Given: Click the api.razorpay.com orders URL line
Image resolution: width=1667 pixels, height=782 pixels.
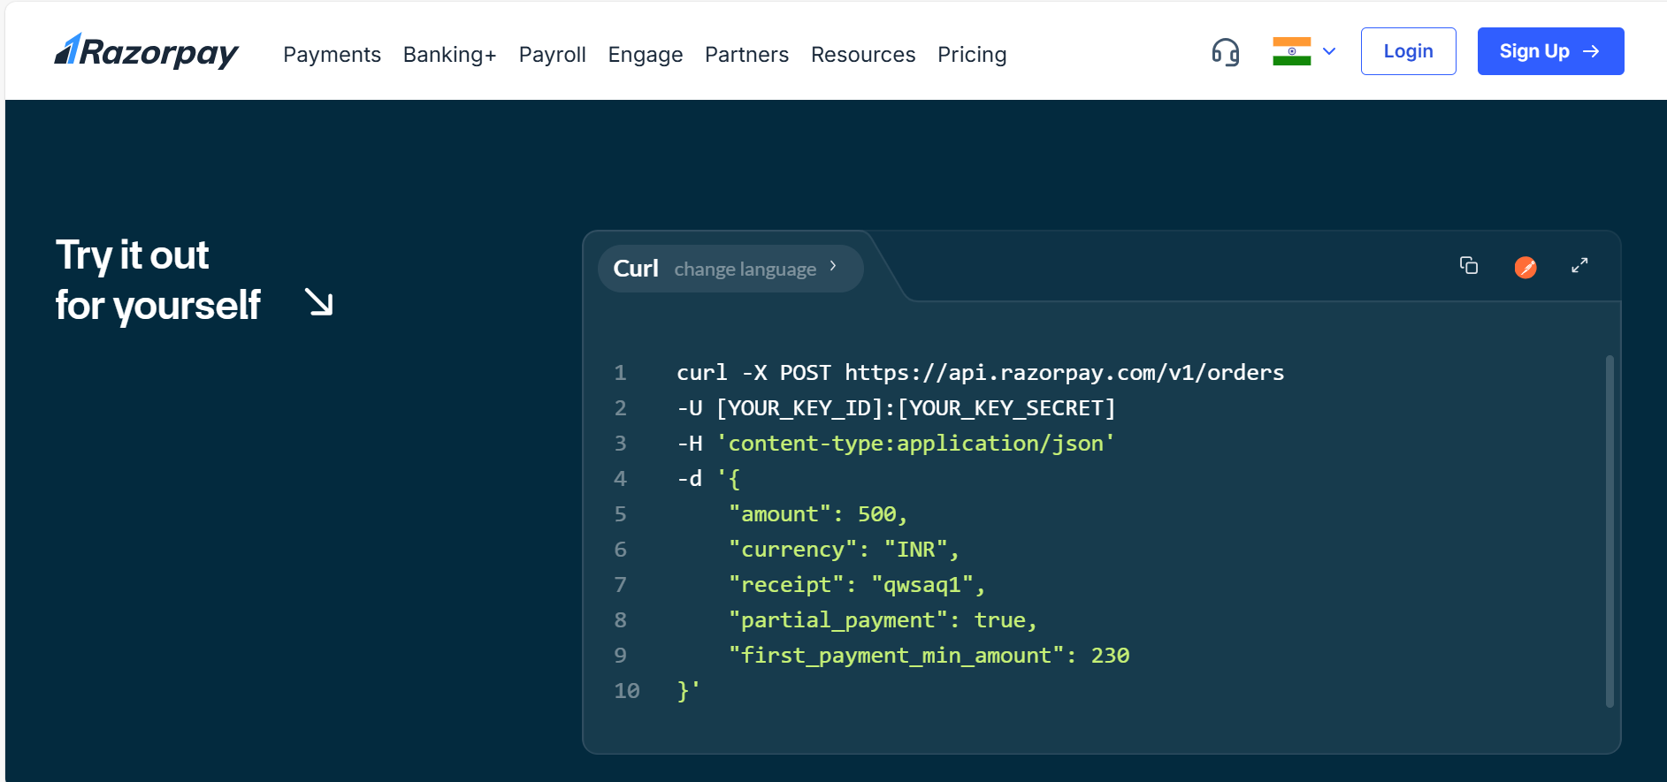Looking at the screenshot, I should [980, 373].
